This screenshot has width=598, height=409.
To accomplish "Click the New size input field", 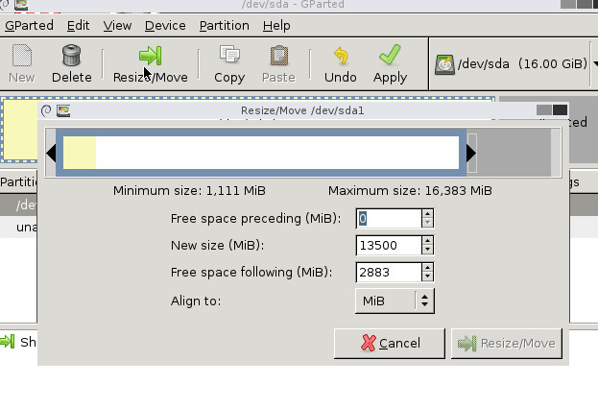I will point(389,246).
